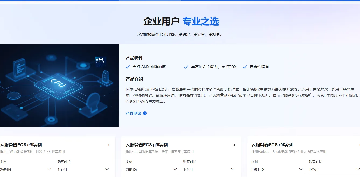The width and height of the screenshot is (360, 177).
Task: Open the 产品参数 link
Action: pos(133,113)
